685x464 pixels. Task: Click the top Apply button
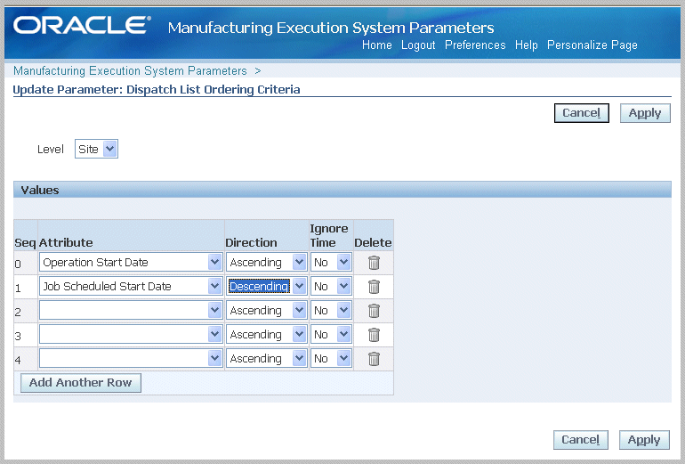[x=645, y=113]
